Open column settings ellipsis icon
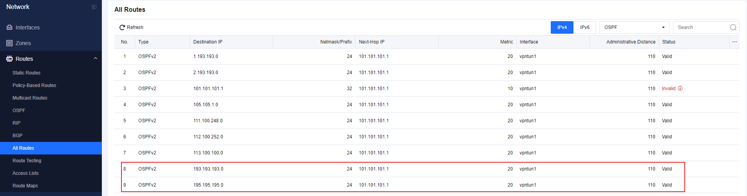This screenshot has height=196, width=747. pos(734,42)
